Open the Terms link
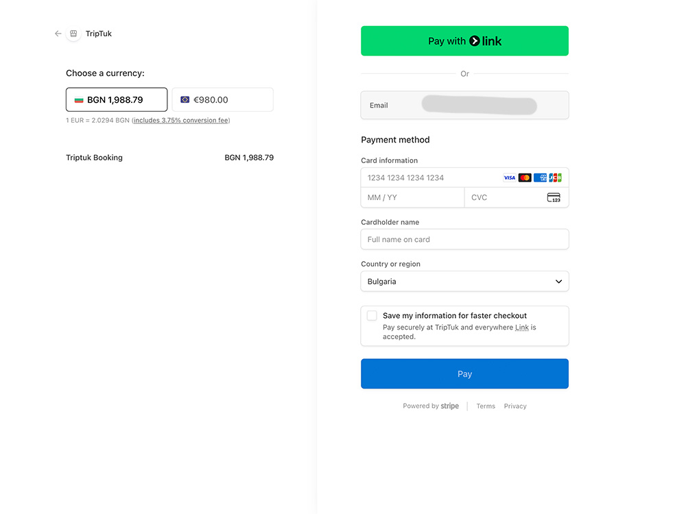686x514 pixels. click(486, 406)
